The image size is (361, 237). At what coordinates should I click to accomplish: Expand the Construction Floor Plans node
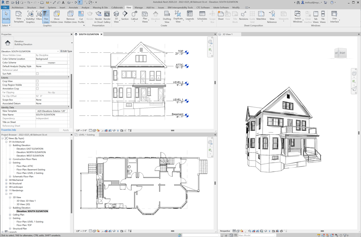click(10, 159)
